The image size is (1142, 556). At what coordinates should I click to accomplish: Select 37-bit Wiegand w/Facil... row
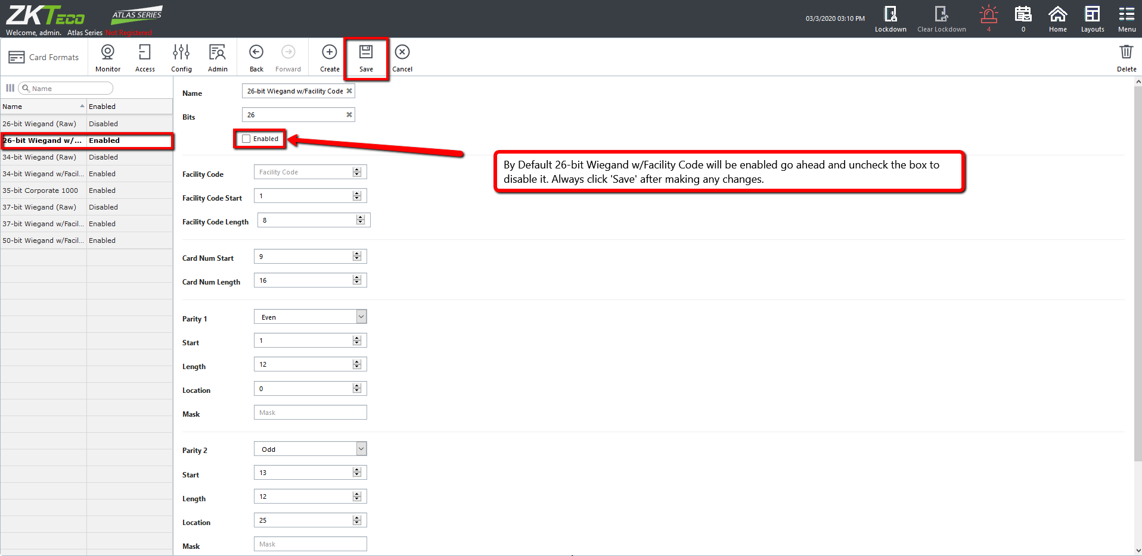point(86,224)
